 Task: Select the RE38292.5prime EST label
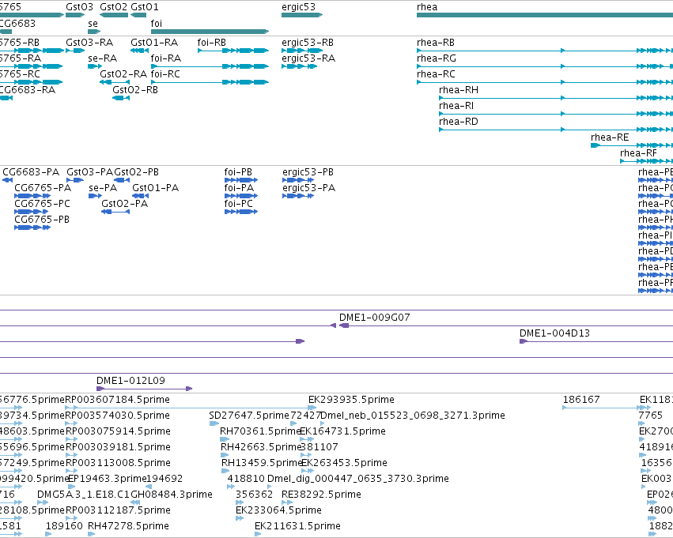tap(321, 495)
